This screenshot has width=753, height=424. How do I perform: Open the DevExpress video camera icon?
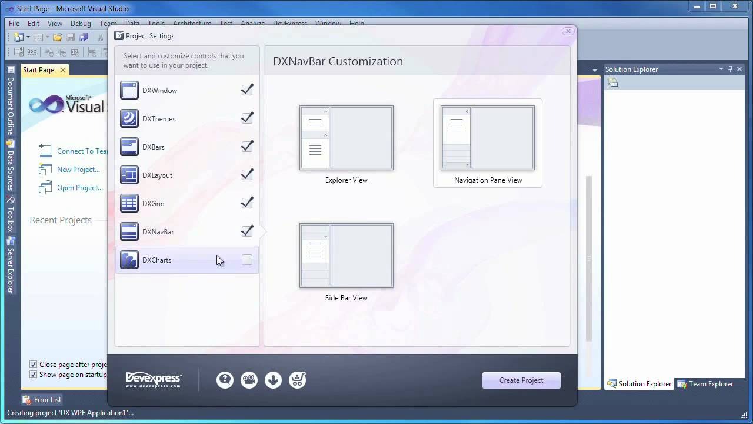point(249,380)
